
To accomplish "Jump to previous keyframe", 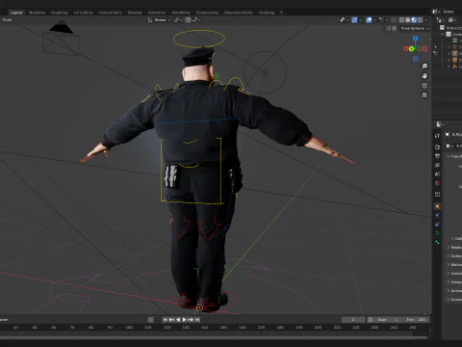I will tap(171, 320).
